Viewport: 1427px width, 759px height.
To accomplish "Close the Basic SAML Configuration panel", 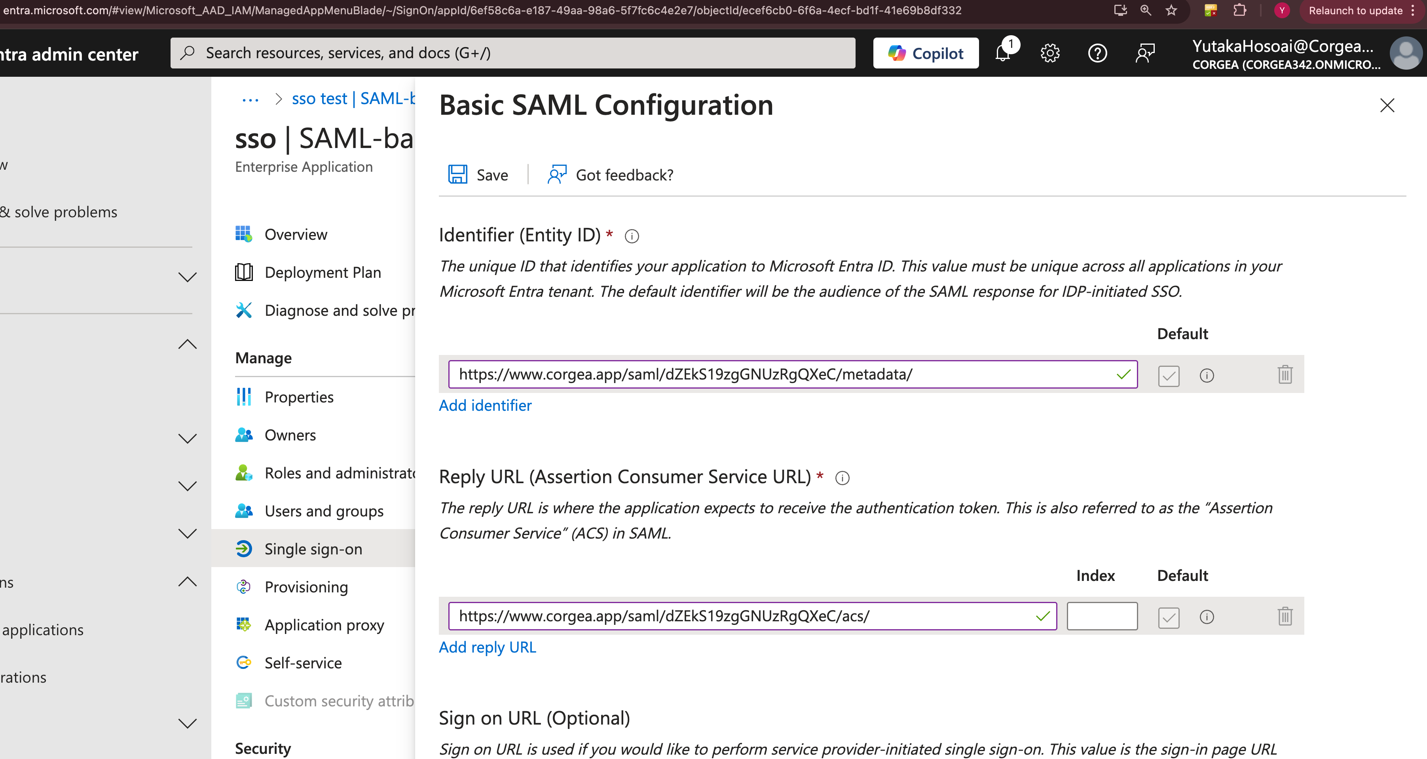I will tap(1387, 105).
